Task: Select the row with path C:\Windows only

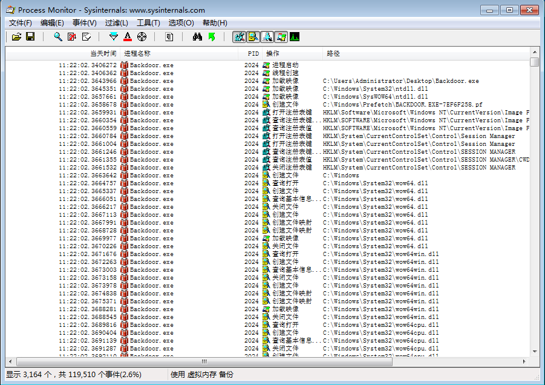Action: 267,176
